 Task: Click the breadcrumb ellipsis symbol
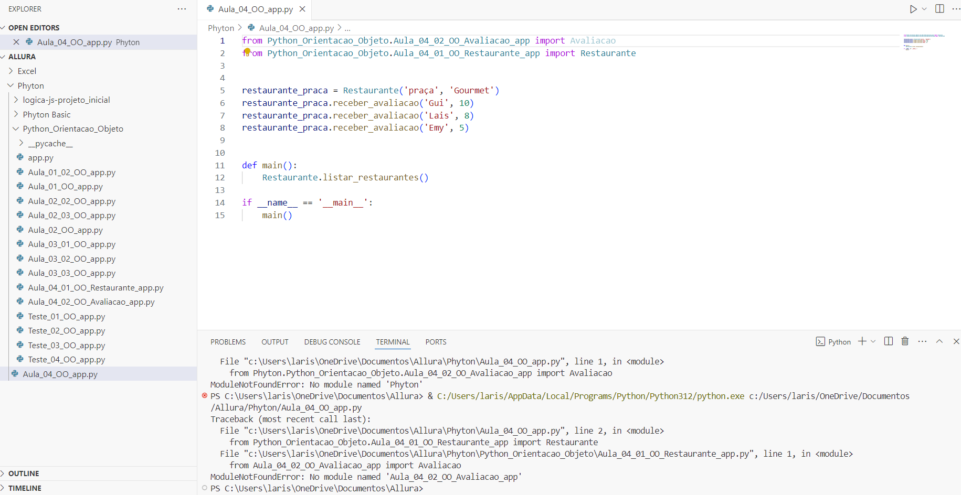coord(347,28)
